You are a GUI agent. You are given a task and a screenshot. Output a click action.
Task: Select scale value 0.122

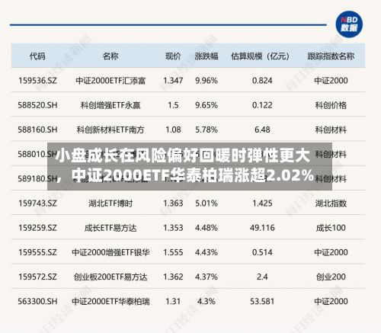coord(262,105)
